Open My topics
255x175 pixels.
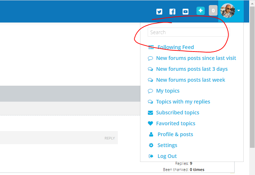click(168, 91)
